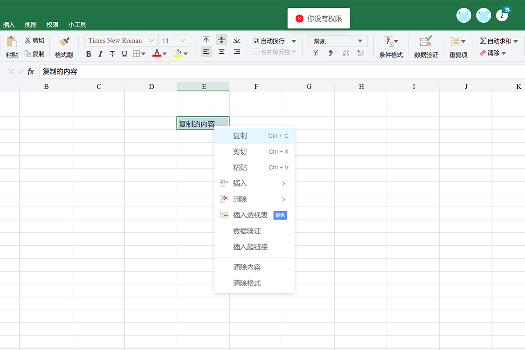This screenshot has height=350, width=525.
Task: Click the Clear (清除) eraser button
Action: [x=489, y=53]
